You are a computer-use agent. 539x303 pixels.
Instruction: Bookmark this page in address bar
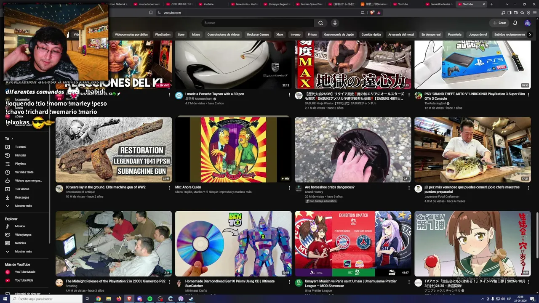click(x=151, y=13)
